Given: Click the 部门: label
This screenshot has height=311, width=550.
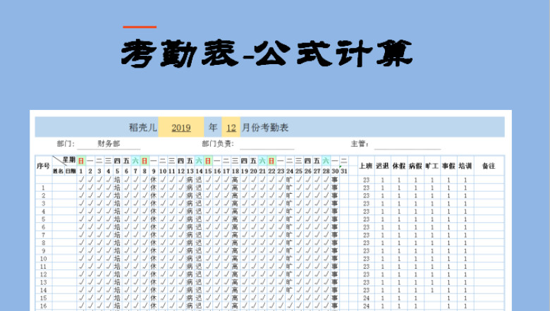Looking at the screenshot, I should 66,143.
